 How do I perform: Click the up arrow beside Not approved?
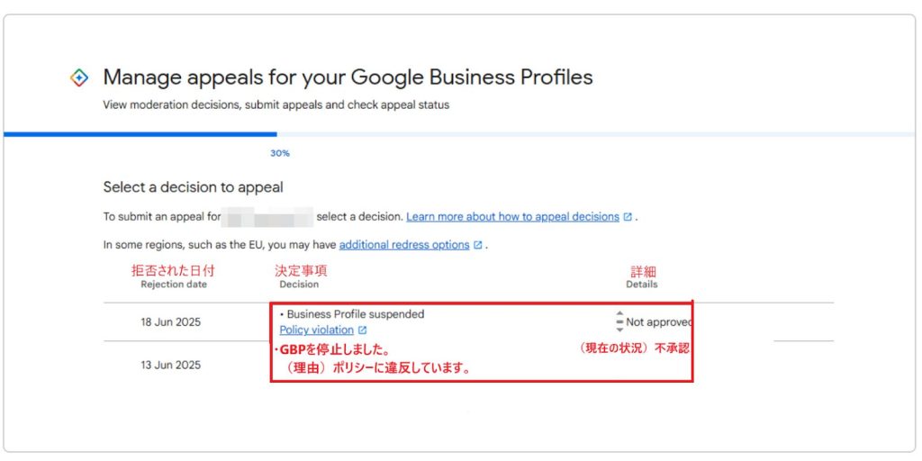point(619,313)
